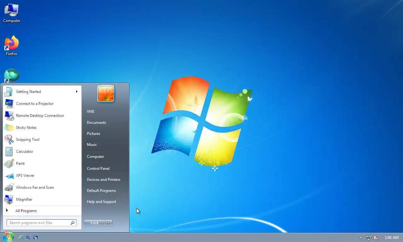Launch Internet Explorer from the taskbar
Screen dimensions: 403x242
pyautogui.click(x=21, y=238)
